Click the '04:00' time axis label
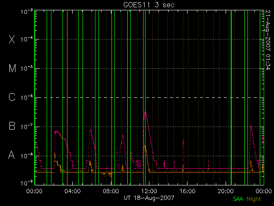 (x=72, y=191)
